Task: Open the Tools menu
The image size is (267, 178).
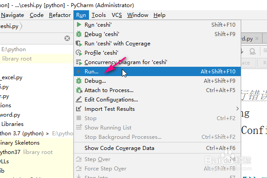Action: coord(98,15)
